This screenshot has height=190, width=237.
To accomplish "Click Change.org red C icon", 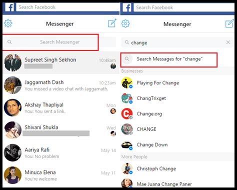I will (127, 113).
